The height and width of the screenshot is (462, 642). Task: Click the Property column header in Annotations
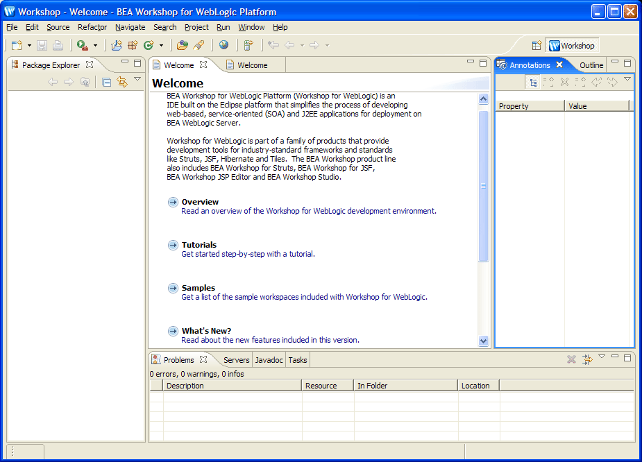point(530,106)
